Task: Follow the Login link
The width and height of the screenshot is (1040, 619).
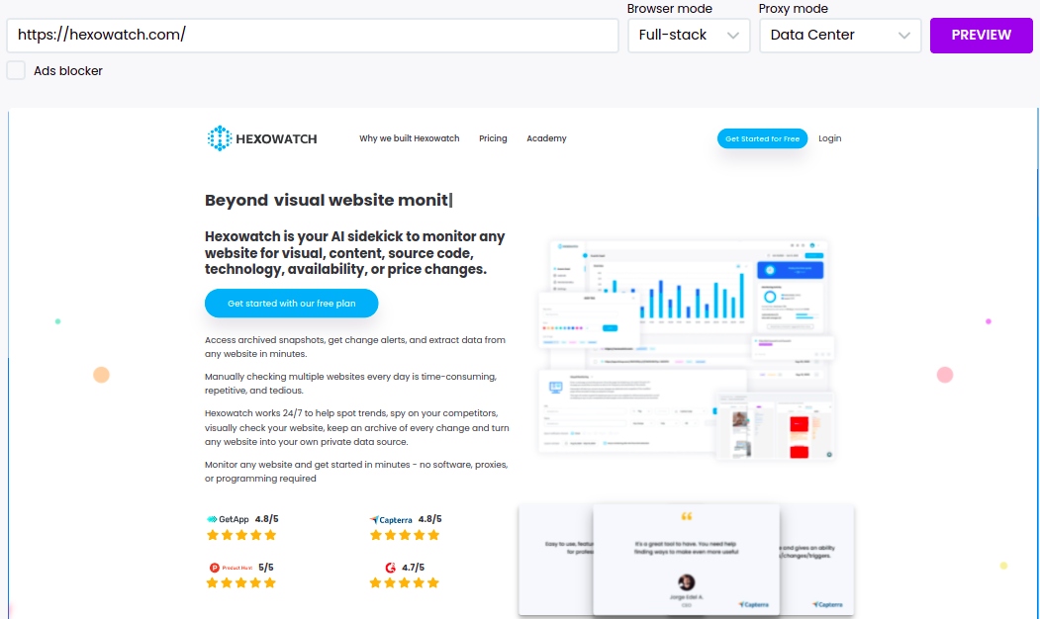Action: (x=829, y=138)
